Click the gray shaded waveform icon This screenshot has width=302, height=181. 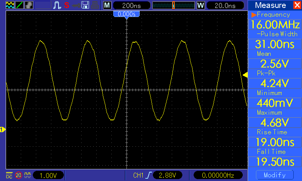coord(29,5)
